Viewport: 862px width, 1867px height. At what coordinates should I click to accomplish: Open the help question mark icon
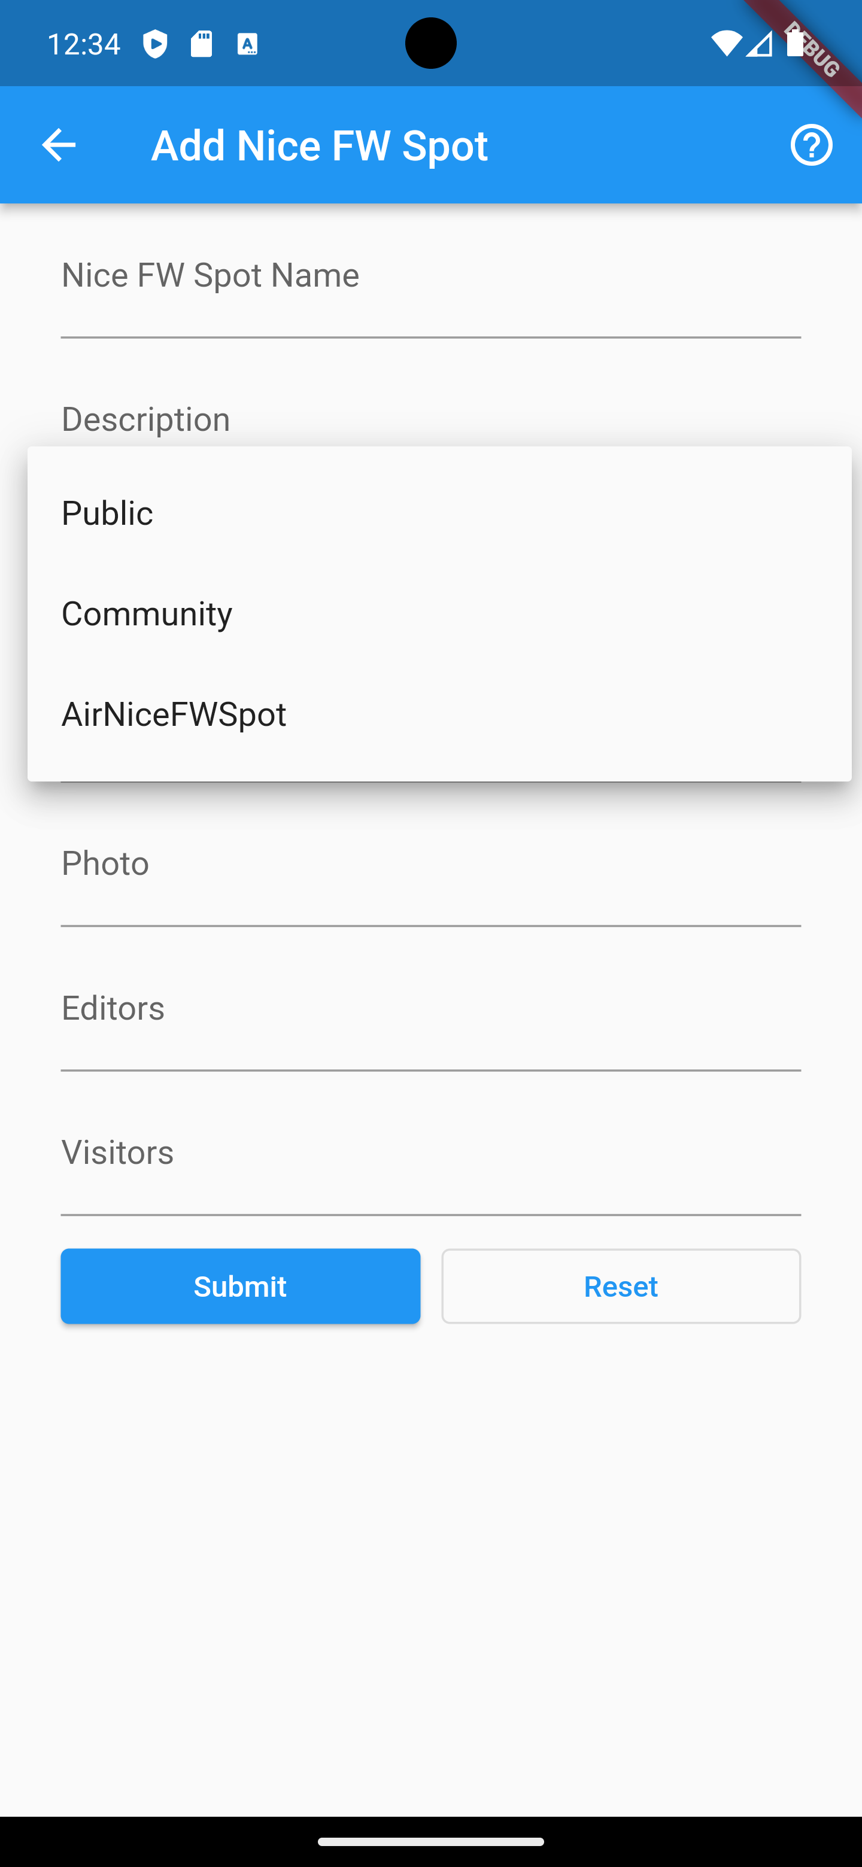[x=811, y=145]
